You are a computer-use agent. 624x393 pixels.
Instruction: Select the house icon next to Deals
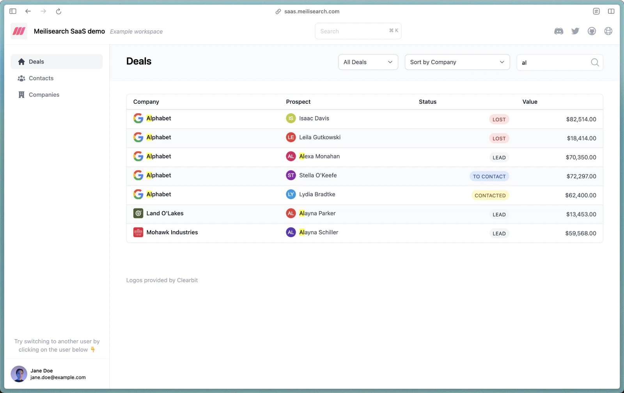pos(21,61)
